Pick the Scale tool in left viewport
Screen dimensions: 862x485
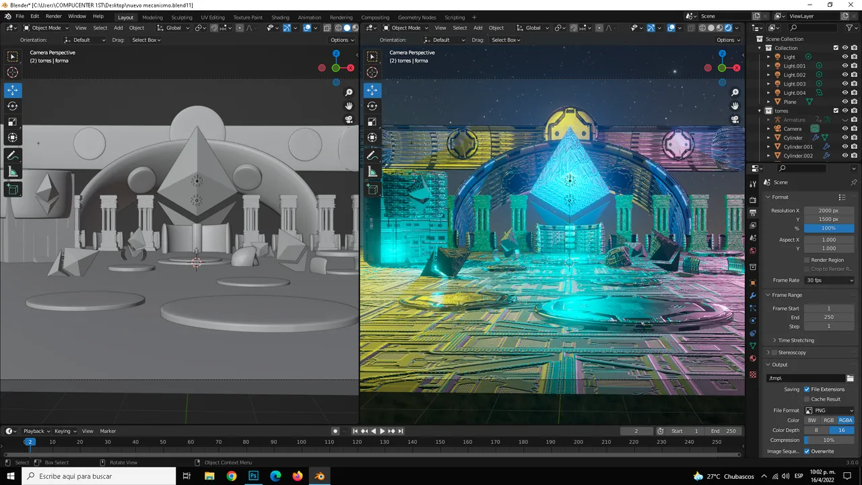click(x=13, y=122)
